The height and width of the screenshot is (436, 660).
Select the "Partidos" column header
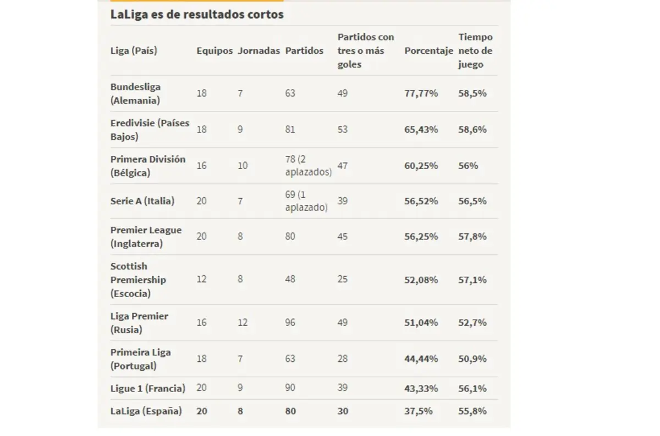304,51
